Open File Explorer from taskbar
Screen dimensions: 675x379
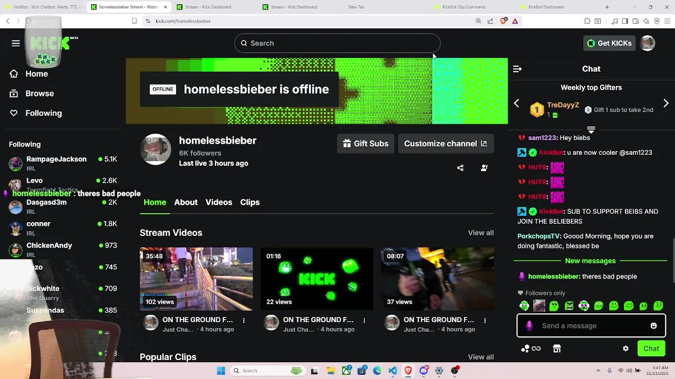pyautogui.click(x=330, y=371)
